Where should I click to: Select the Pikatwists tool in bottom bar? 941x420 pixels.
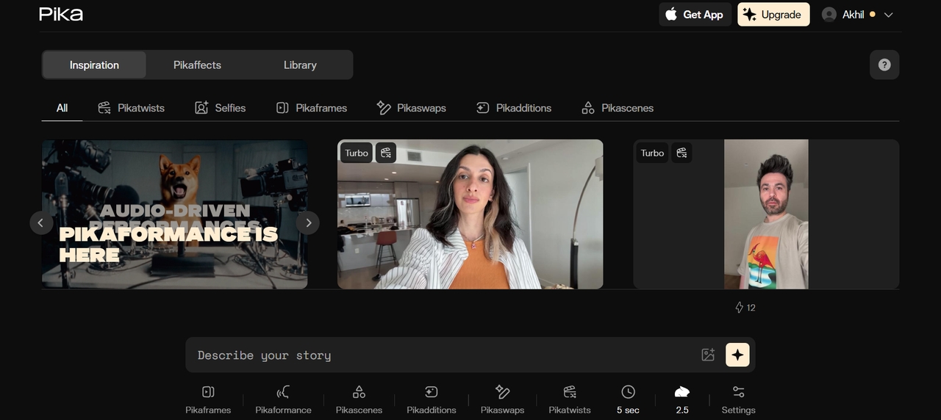tap(570, 399)
